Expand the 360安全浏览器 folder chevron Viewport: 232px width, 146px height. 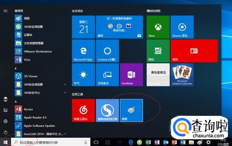point(65,84)
